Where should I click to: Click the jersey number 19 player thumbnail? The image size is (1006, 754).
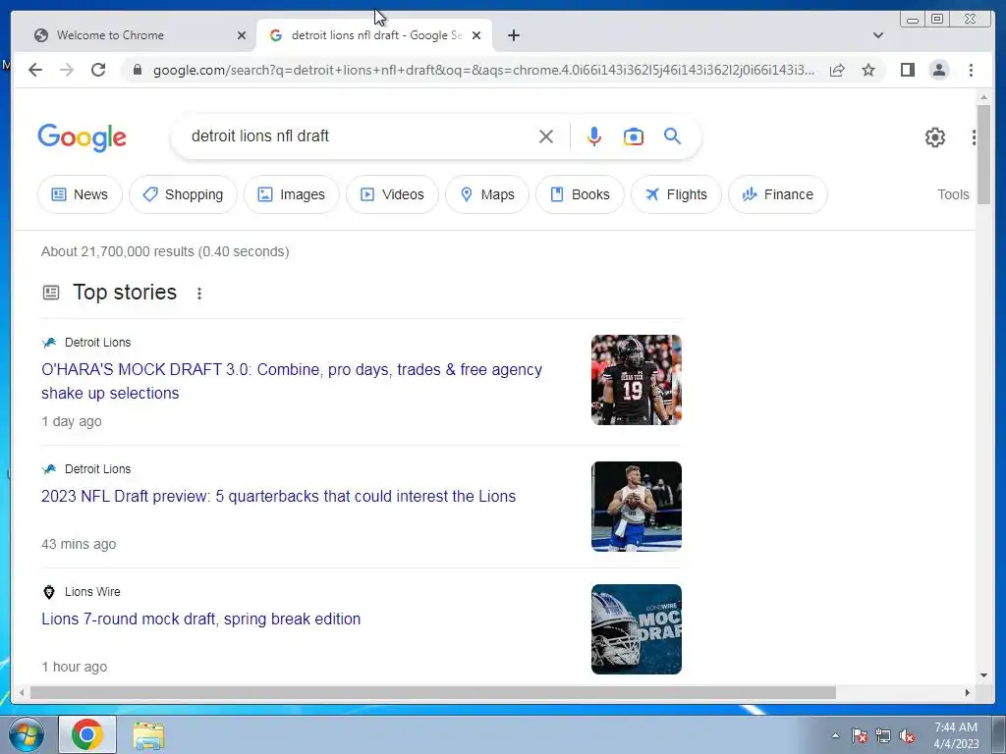(637, 380)
